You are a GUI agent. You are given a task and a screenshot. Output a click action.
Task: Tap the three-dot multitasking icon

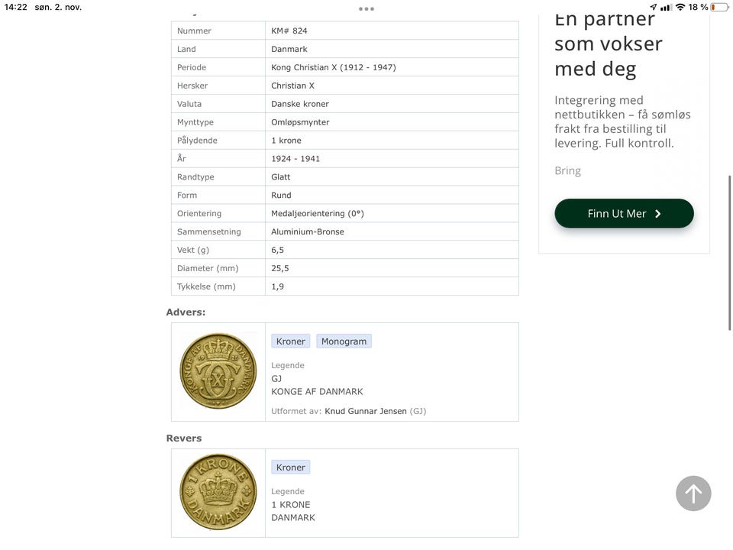coord(366,9)
